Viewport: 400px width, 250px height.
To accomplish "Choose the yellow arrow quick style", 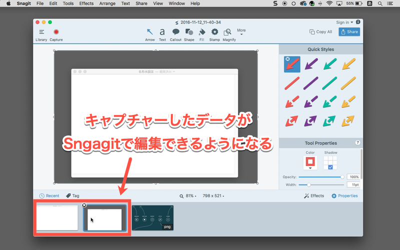I will click(348, 64).
